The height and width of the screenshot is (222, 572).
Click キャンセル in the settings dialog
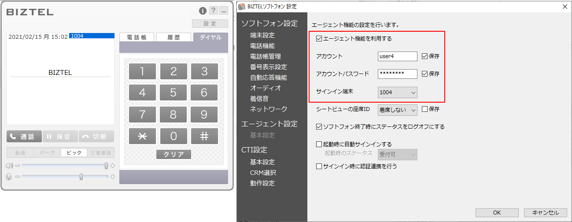click(546, 213)
